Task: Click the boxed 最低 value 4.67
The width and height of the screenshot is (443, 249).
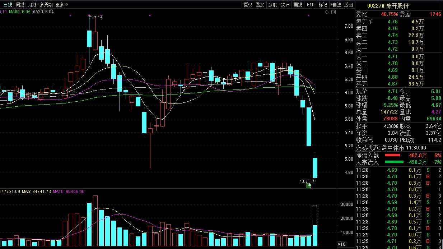Action: point(436,105)
